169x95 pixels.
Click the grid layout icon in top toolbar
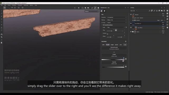point(4,8)
